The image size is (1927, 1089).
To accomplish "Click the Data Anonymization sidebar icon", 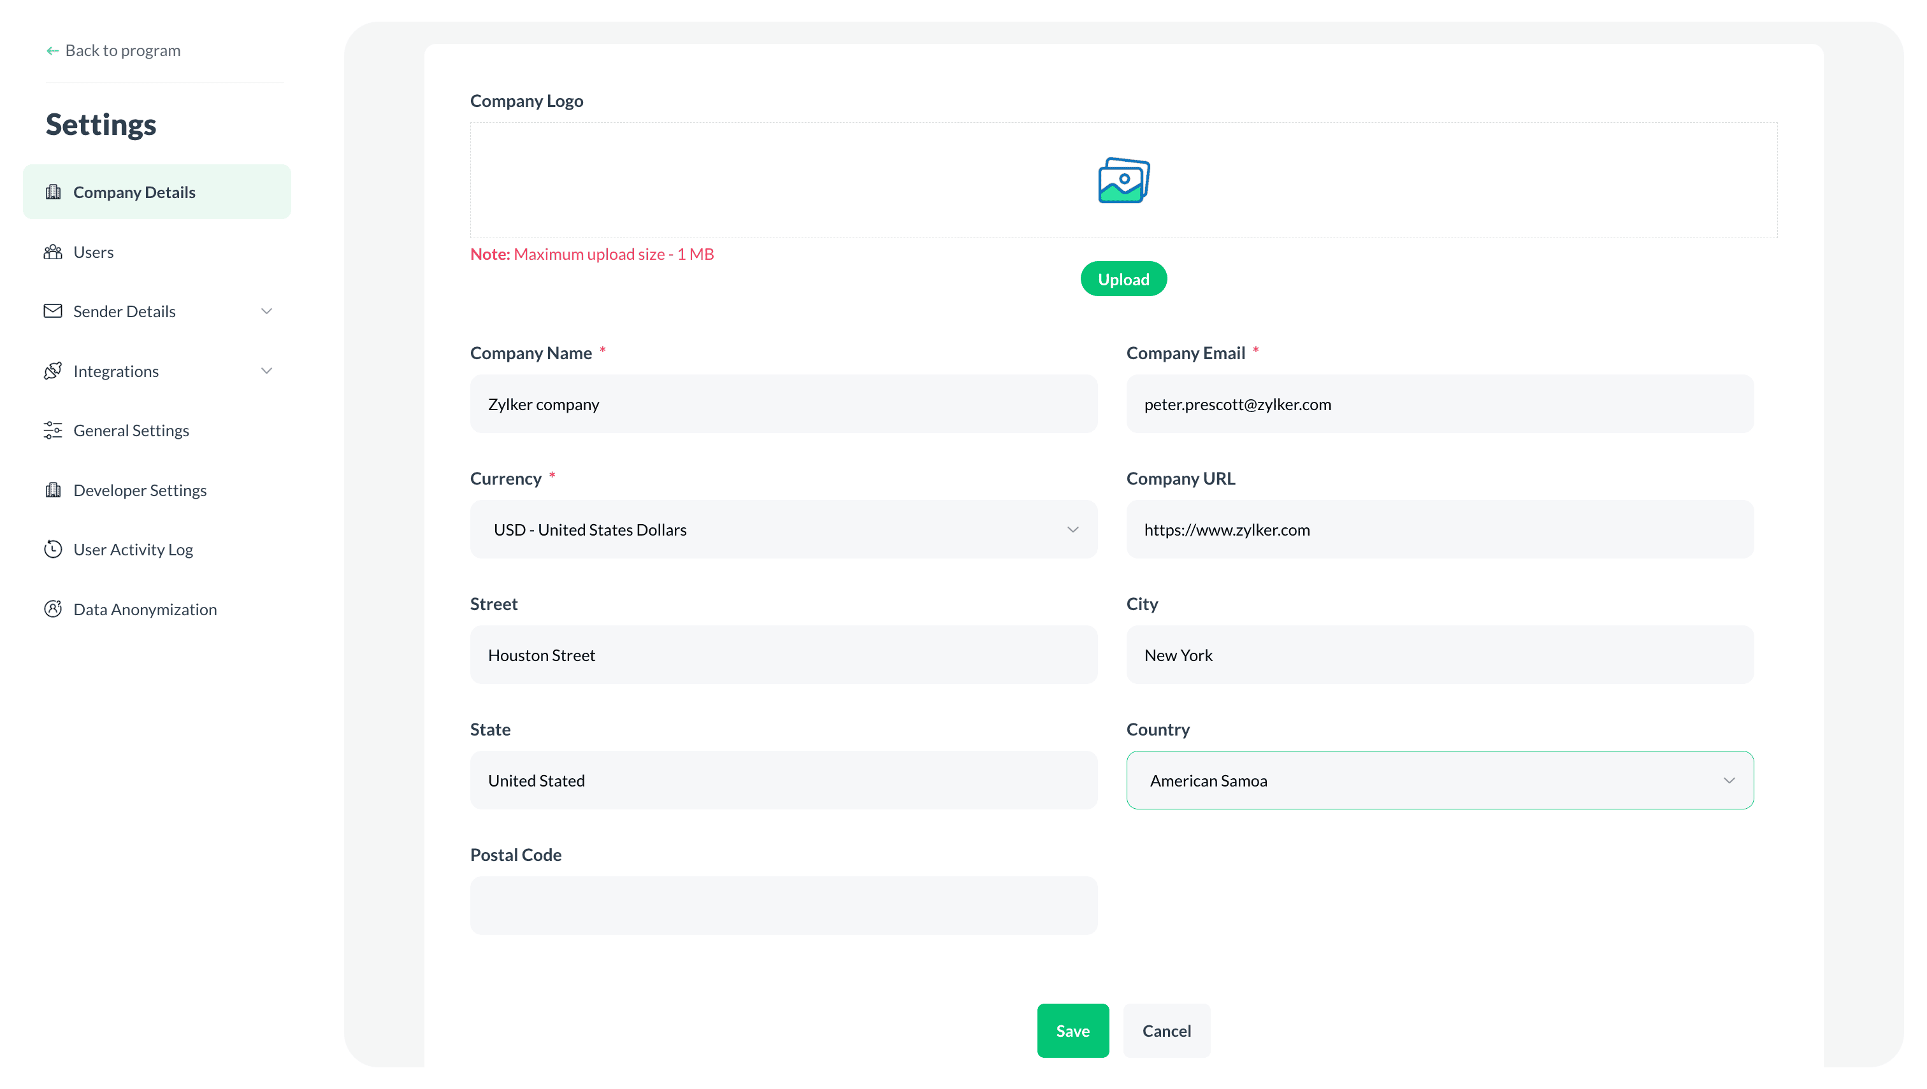I will pyautogui.click(x=53, y=609).
